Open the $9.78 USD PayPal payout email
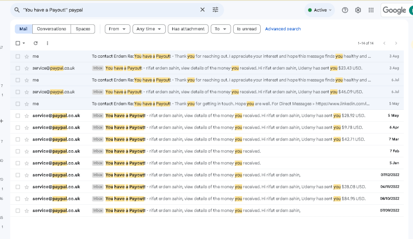This screenshot has height=239, width=413. click(207, 128)
